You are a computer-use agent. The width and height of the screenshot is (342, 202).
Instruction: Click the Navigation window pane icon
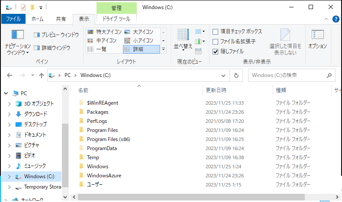[x=17, y=35]
